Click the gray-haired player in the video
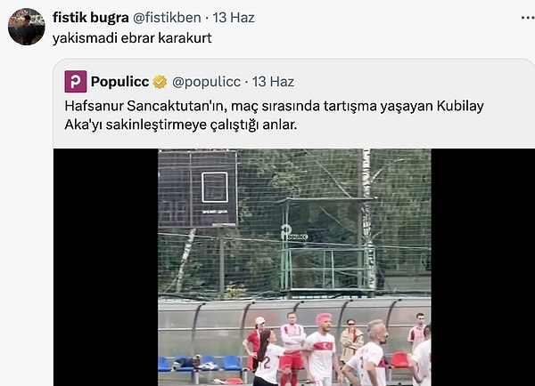 370,352
